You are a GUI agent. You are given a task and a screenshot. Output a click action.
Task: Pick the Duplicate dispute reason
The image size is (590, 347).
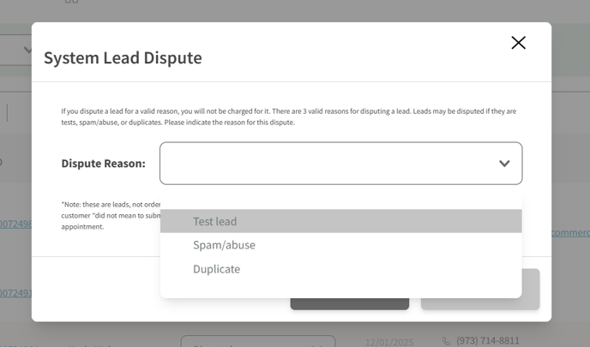216,269
